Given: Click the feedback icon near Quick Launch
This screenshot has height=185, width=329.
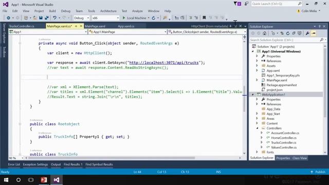Looking at the screenshot, I should (x=246, y=4).
